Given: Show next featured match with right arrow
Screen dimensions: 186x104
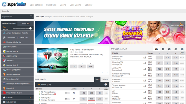Looking at the screenshot, I should click(107, 72).
